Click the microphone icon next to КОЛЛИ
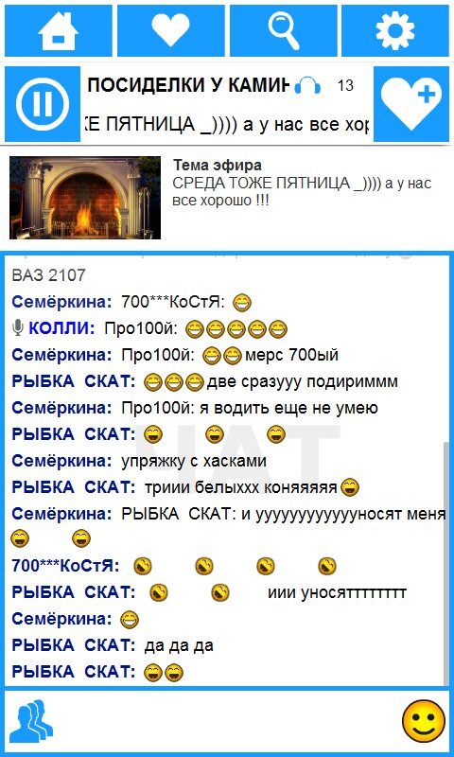The width and height of the screenshot is (454, 757). pyautogui.click(x=18, y=328)
